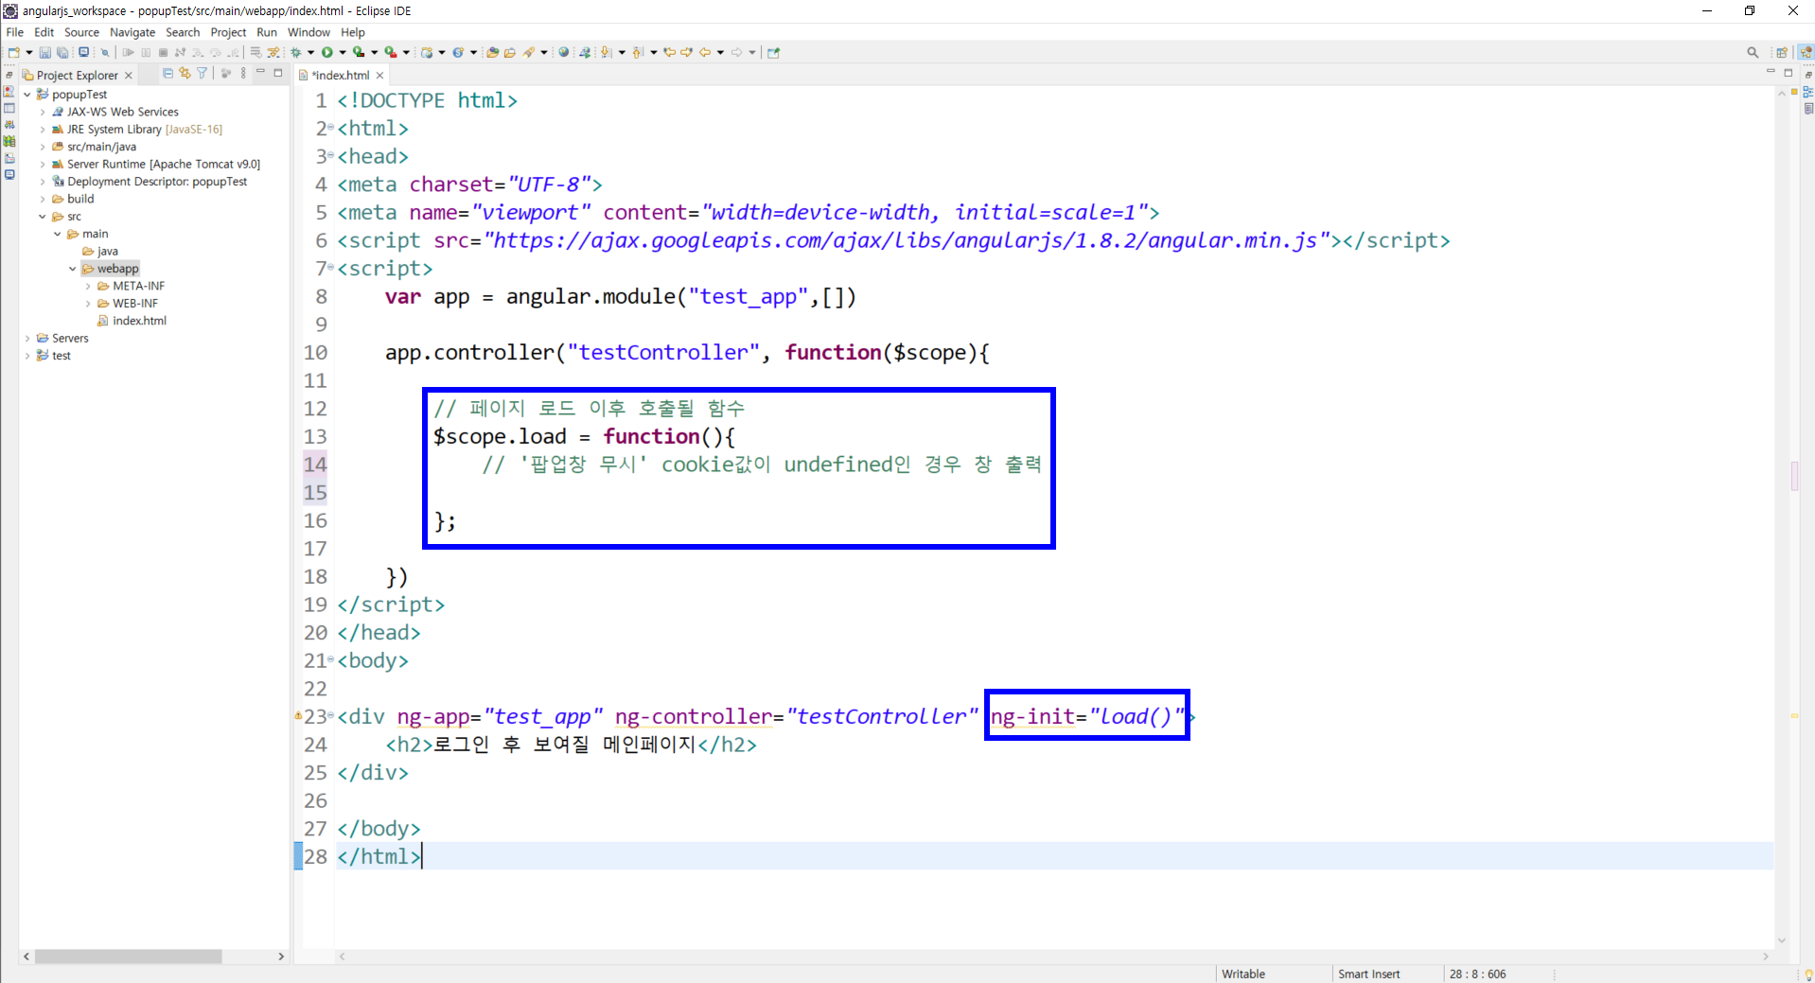Fold the body element at line 21
The image size is (1815, 983).
click(330, 658)
